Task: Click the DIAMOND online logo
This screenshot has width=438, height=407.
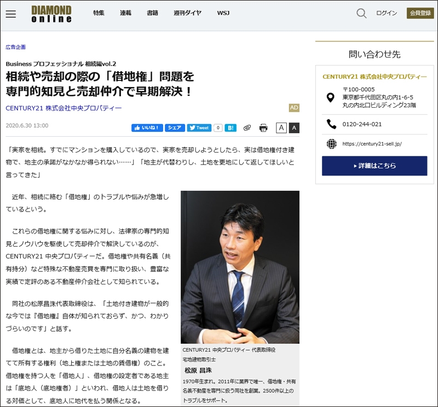Action: (51, 14)
